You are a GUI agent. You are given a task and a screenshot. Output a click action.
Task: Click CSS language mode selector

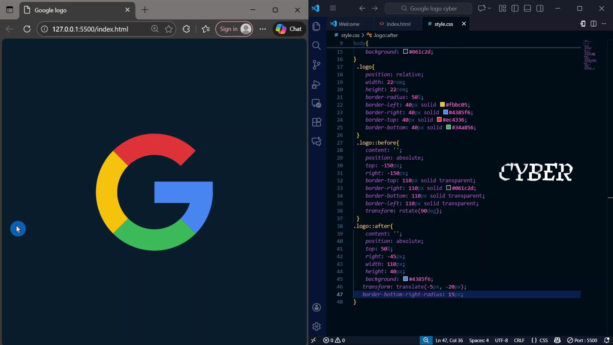point(540,340)
